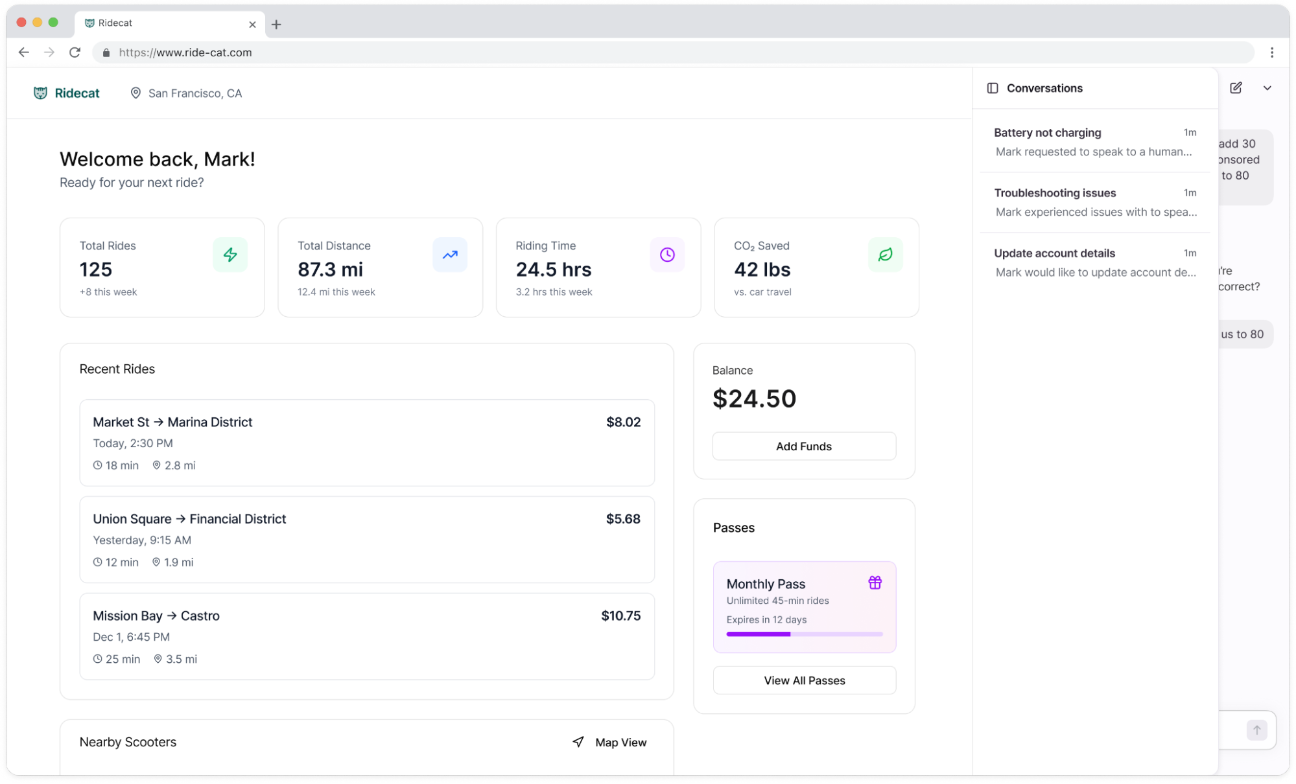The height and width of the screenshot is (784, 1296).
Task: Open the browser three-dot menu
Action: point(1271,52)
